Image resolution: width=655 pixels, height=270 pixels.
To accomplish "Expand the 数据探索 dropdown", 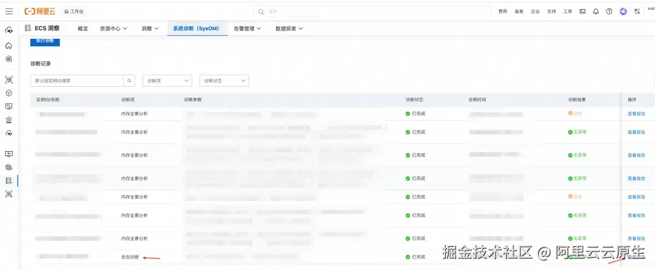I will pyautogui.click(x=289, y=29).
